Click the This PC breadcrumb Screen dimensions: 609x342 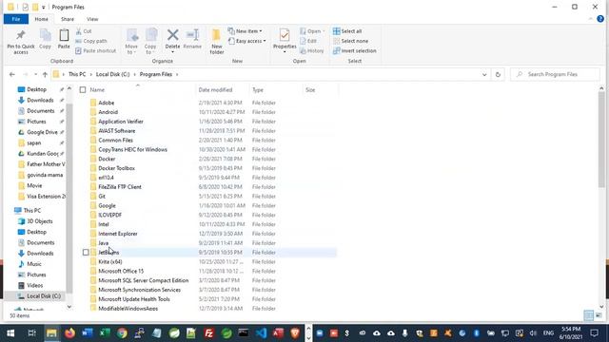pos(77,74)
